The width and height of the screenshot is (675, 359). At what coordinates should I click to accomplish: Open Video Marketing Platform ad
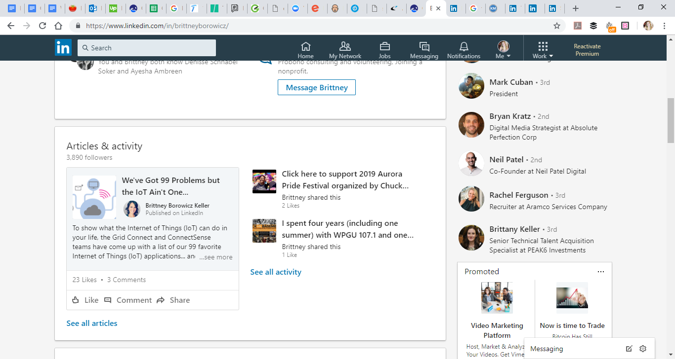[497, 330]
